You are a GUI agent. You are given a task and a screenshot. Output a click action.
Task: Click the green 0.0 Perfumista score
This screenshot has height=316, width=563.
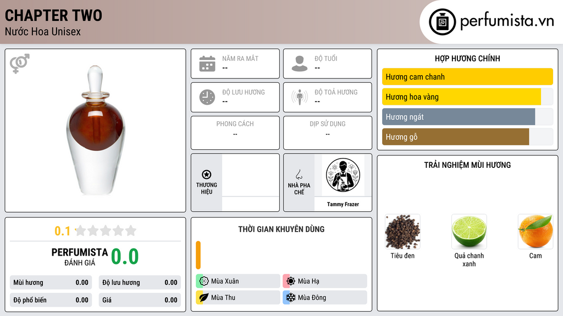coord(125,257)
